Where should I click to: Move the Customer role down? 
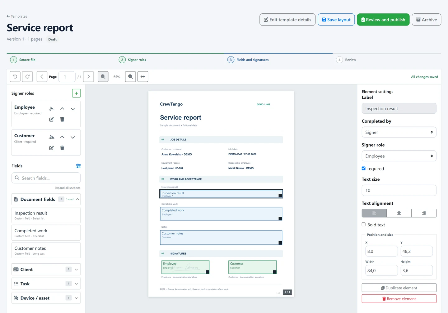73,137
